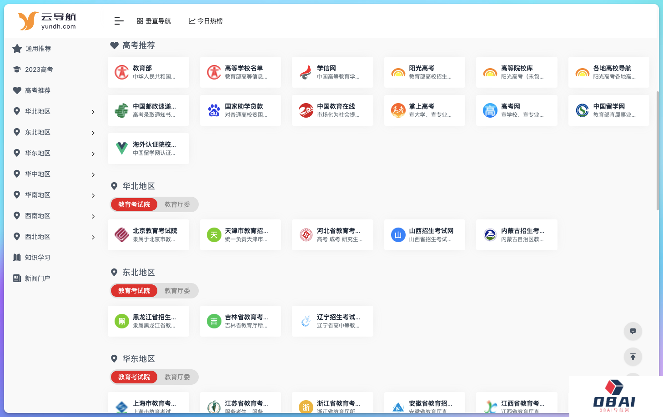Select 教育考试院 tab under 华北地区
This screenshot has width=663, height=417.
pyautogui.click(x=134, y=204)
